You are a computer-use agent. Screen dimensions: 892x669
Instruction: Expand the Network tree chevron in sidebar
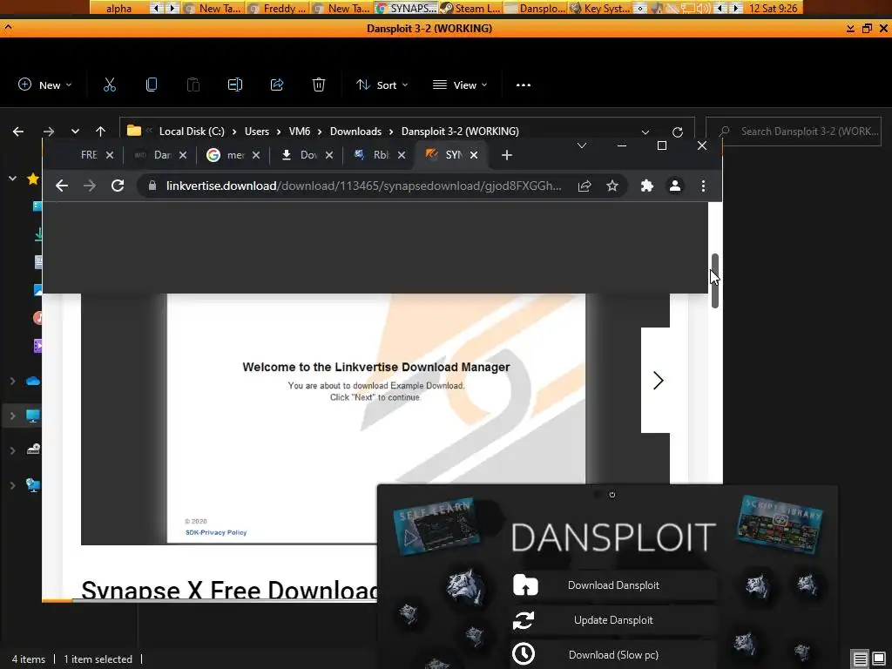[x=12, y=485]
